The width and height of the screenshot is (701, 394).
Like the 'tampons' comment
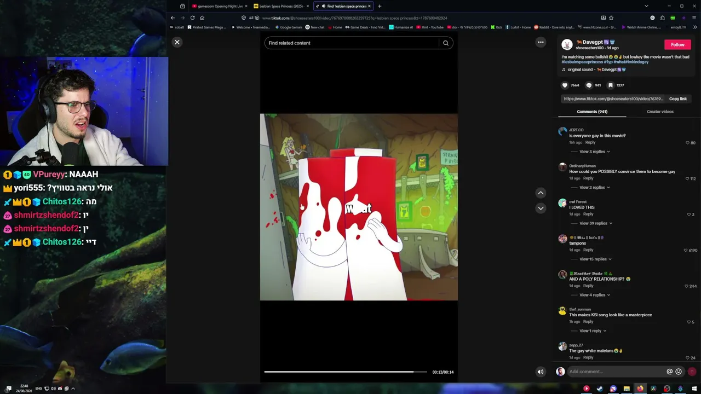coord(686,250)
